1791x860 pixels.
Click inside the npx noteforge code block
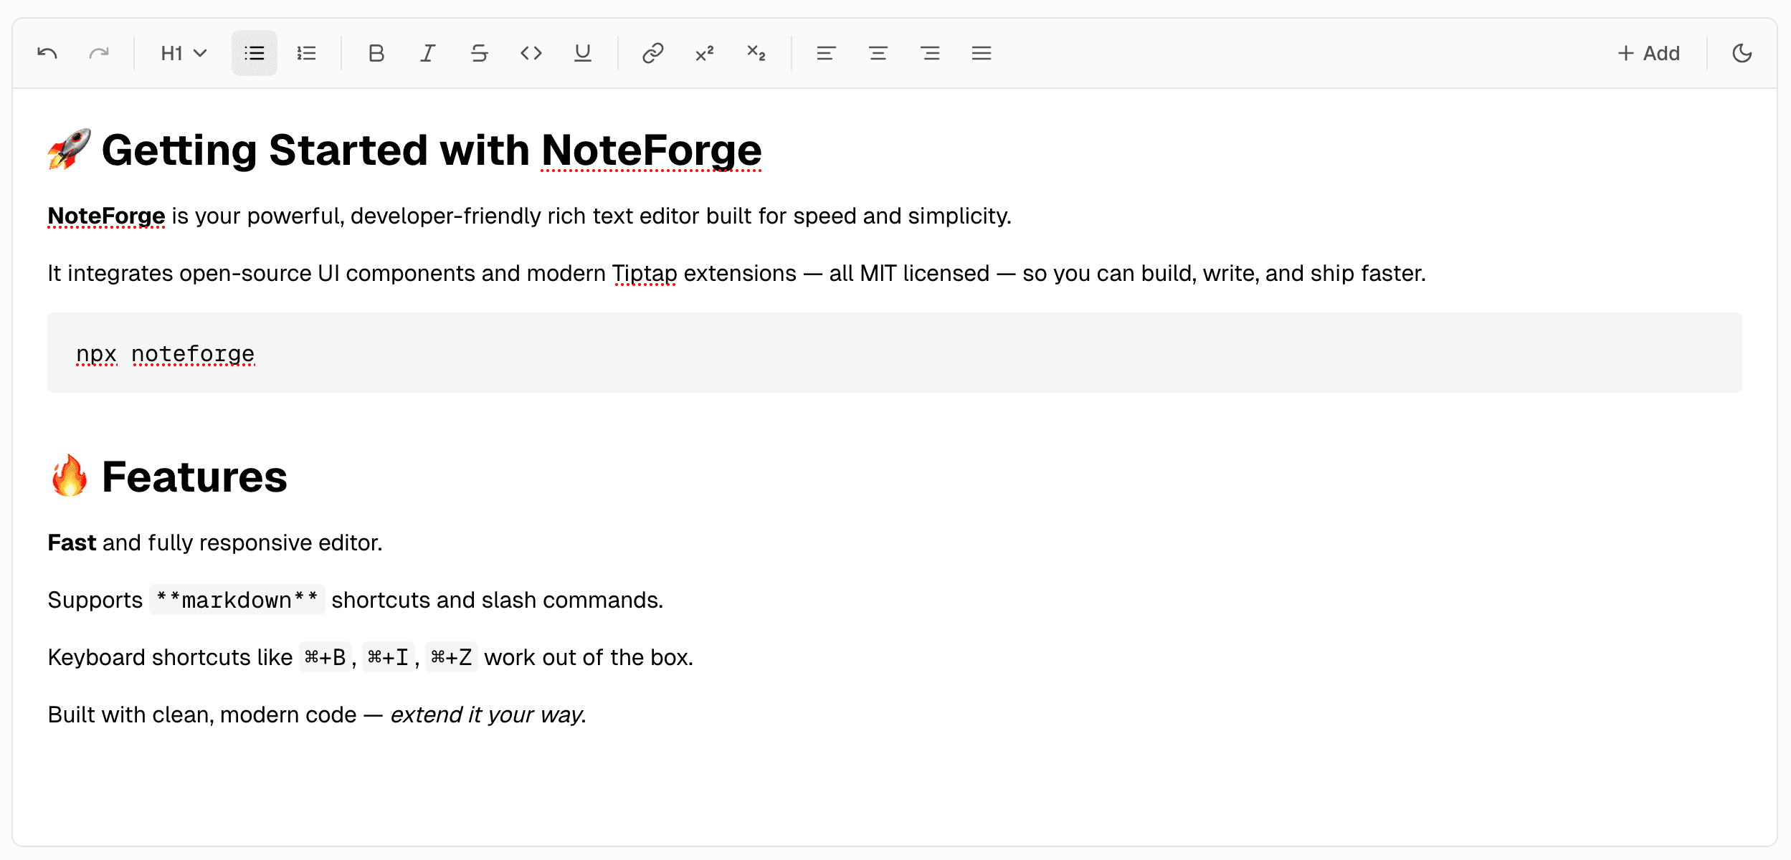pos(894,353)
